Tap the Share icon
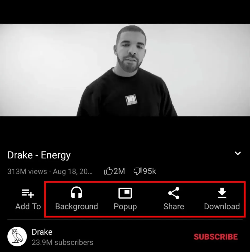The width and height of the screenshot is (250, 252). coord(174,193)
